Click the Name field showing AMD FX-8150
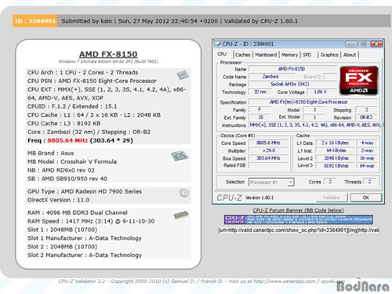This screenshot has width=392, height=294. pos(292,69)
